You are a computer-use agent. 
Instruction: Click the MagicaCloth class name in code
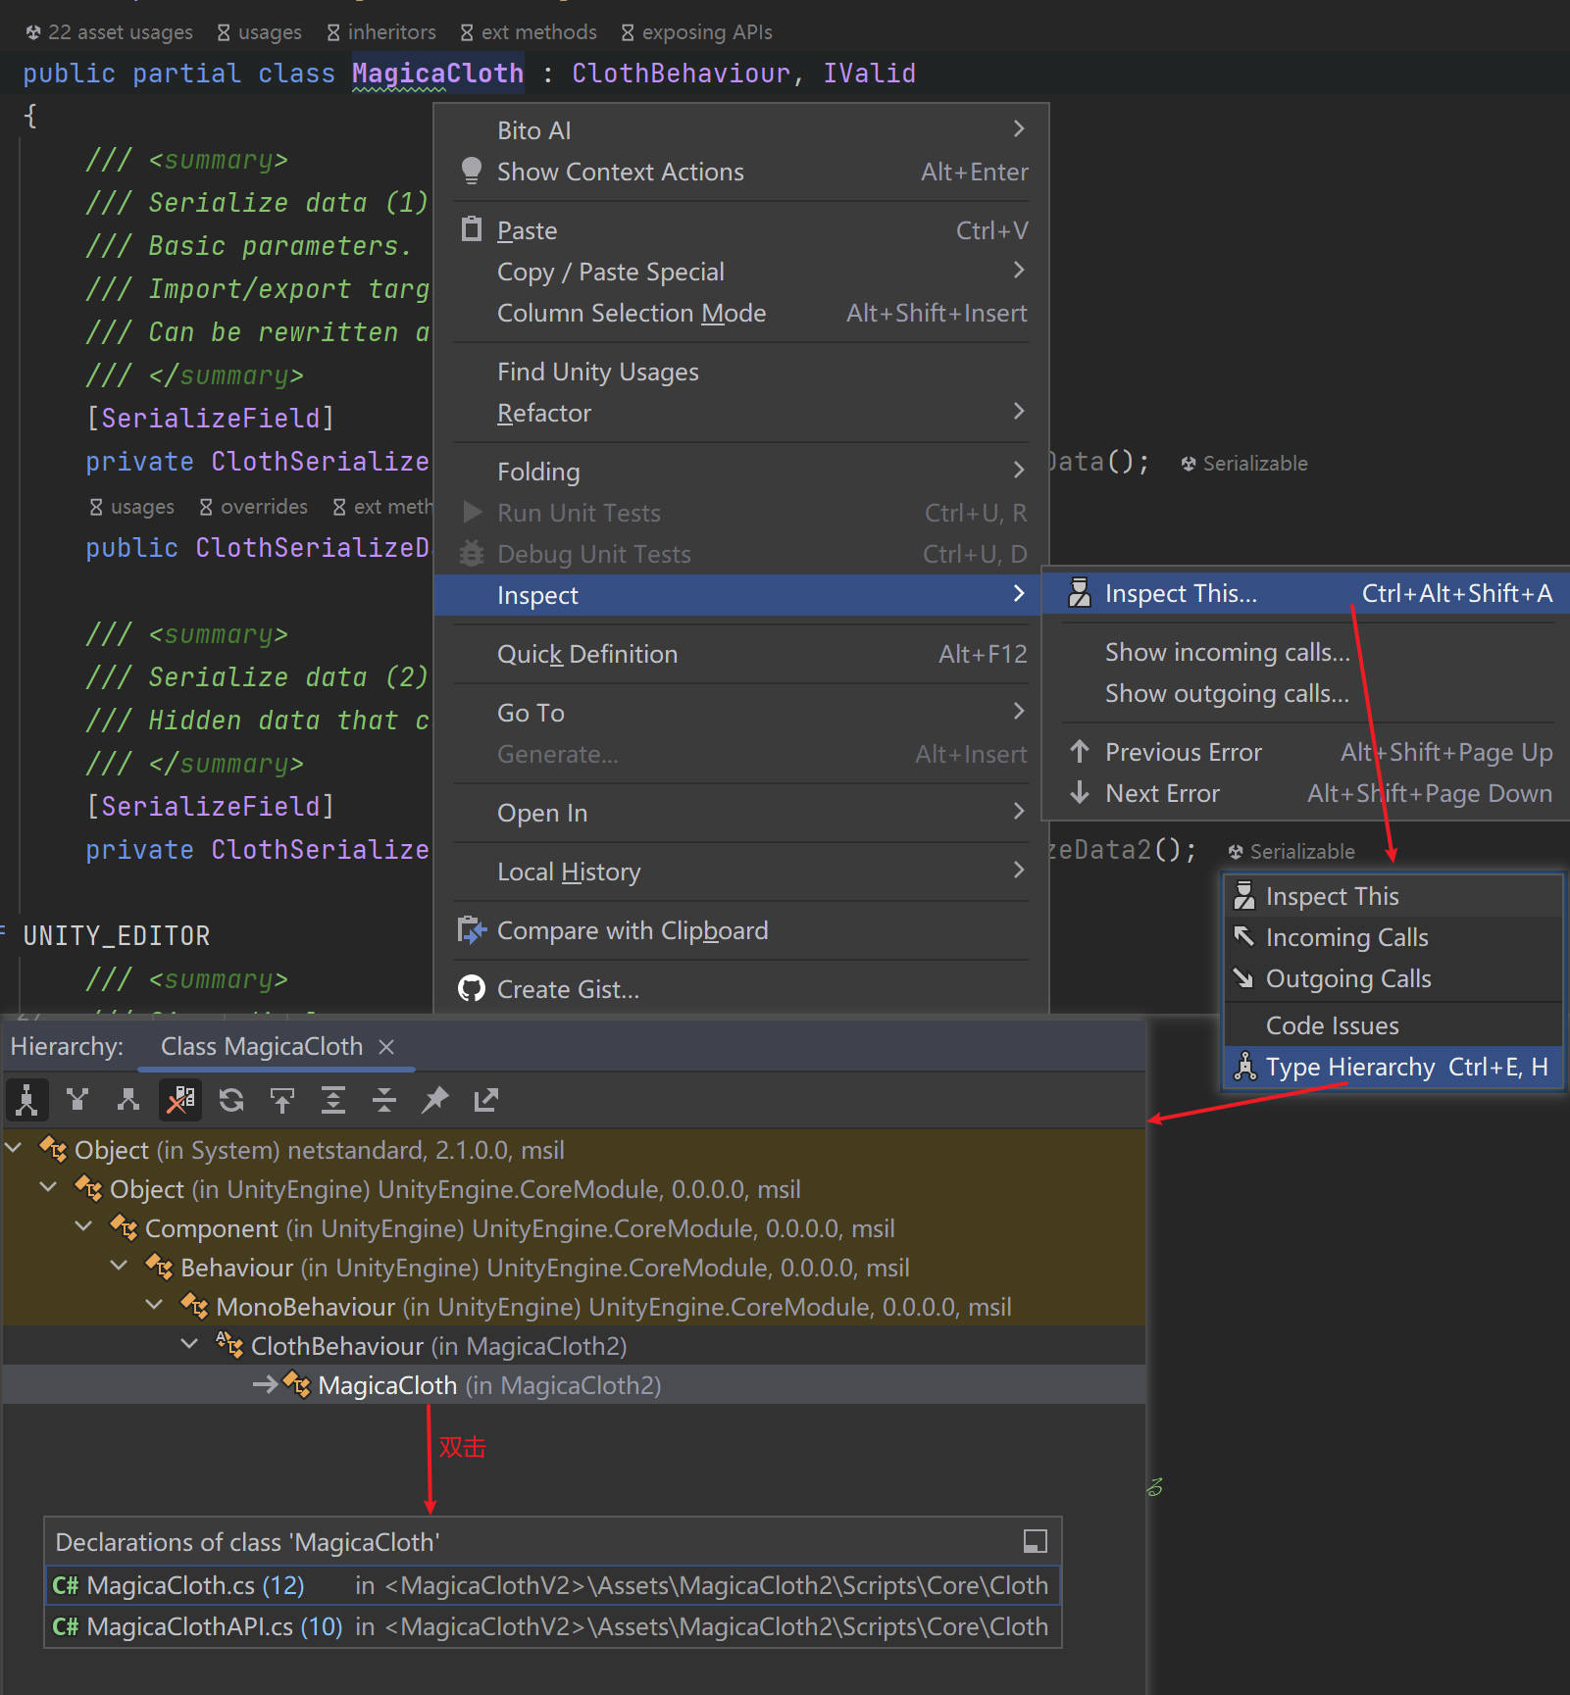[x=437, y=74]
